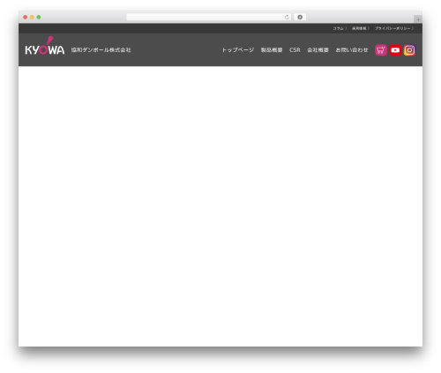Open the pink shopping cart icon
441x373 pixels.
pos(381,50)
